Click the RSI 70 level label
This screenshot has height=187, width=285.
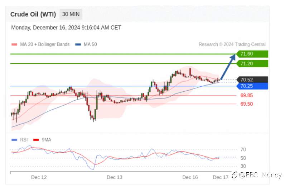[243, 150]
